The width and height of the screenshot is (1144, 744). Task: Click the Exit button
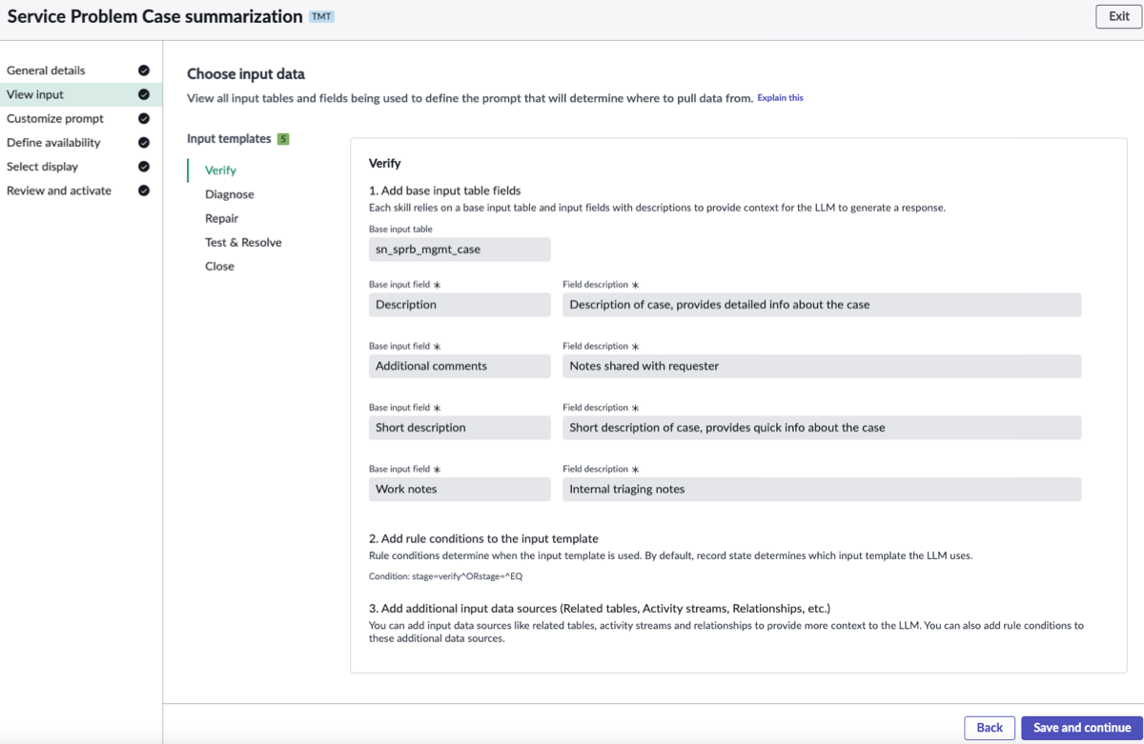(x=1119, y=16)
